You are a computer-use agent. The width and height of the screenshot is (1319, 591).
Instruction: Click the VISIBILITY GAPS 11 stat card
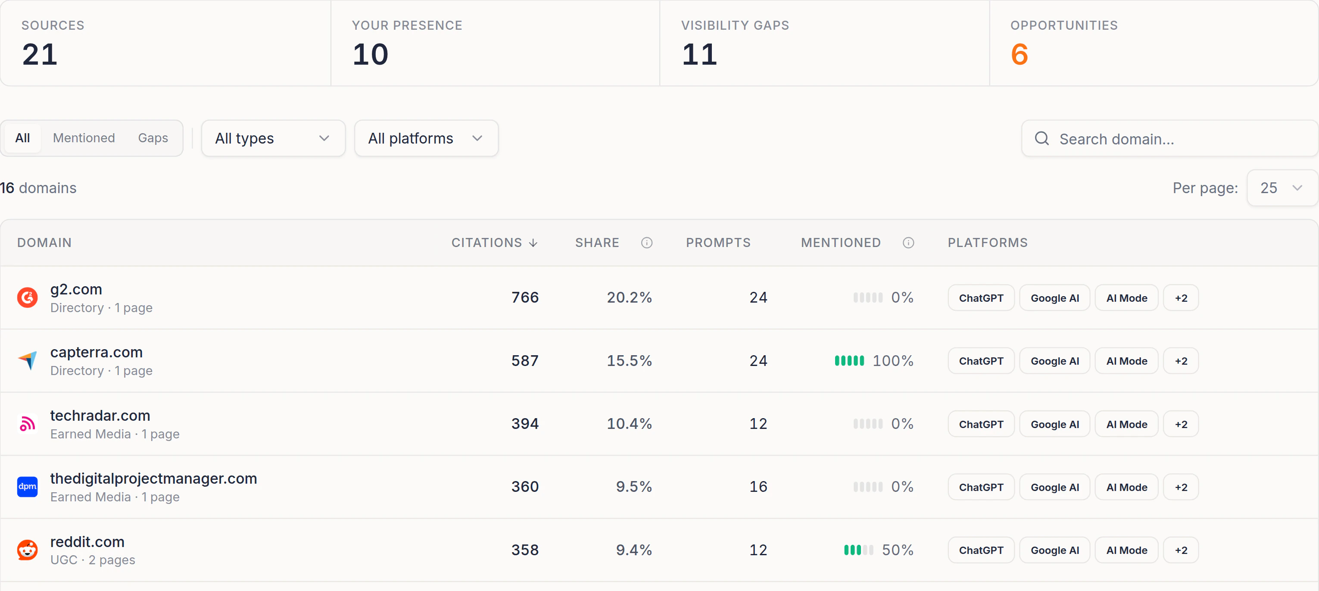point(824,43)
